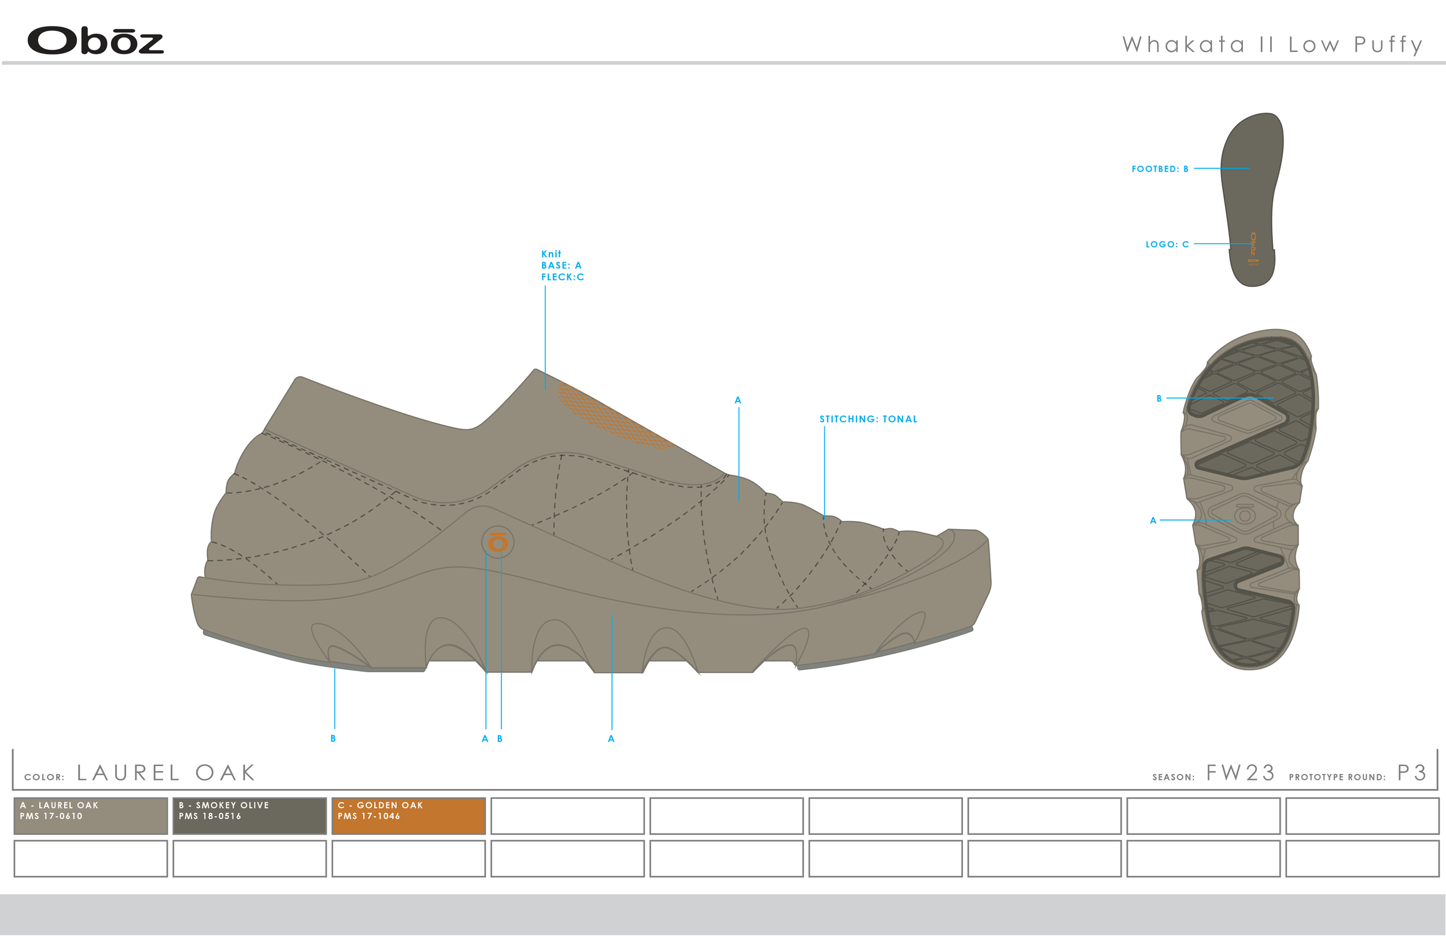The height and width of the screenshot is (936, 1446).
Task: Click the orange knit fleck patch on the collar
Action: pyautogui.click(x=614, y=415)
